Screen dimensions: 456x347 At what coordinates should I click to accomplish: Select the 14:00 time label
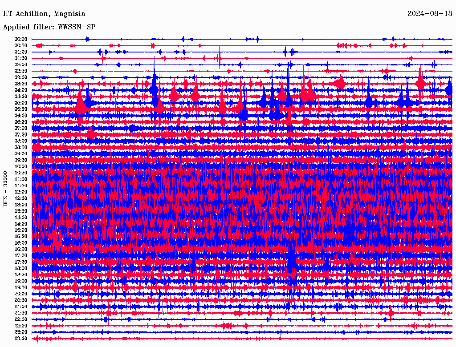pyautogui.click(x=20, y=218)
